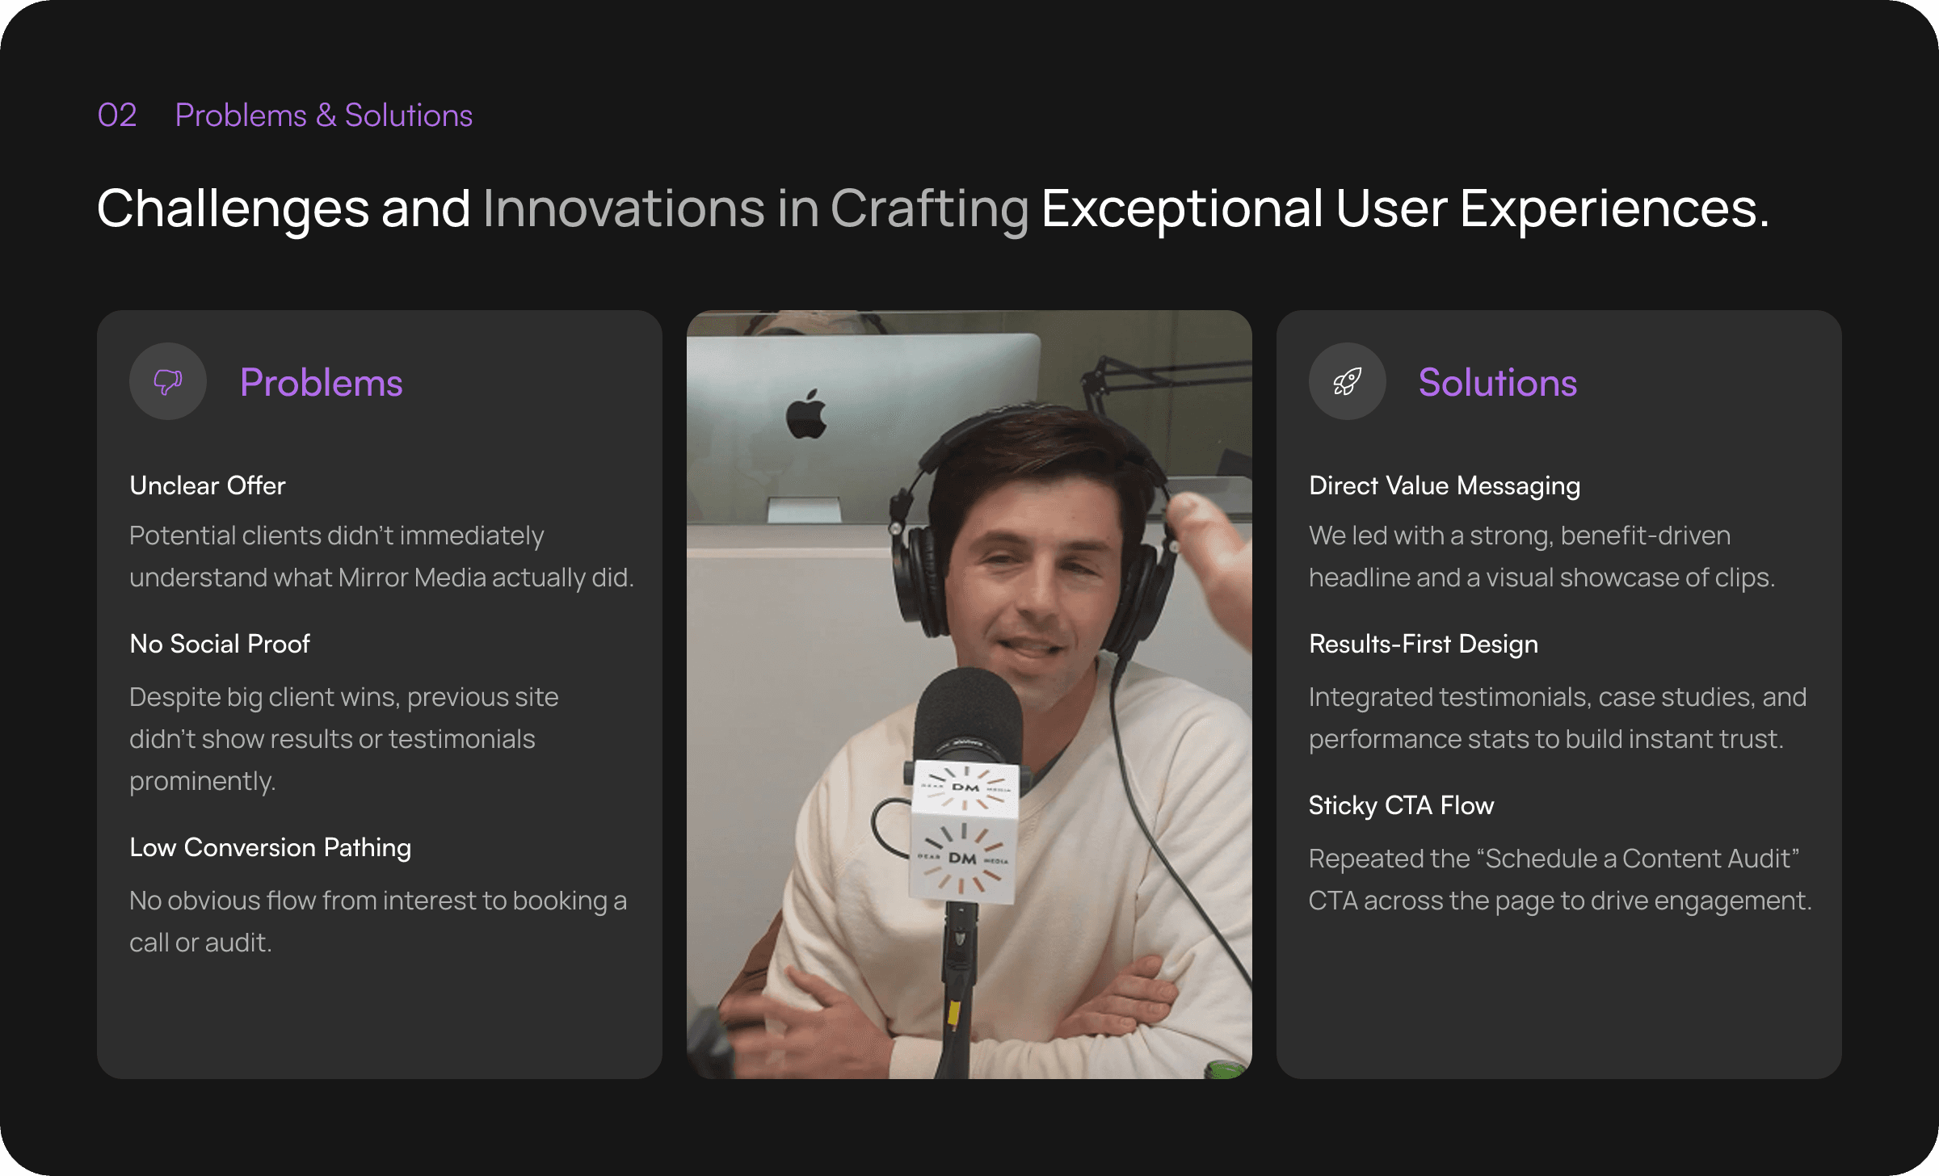Click the main Challenges and Innovations headline
1939x1176 pixels.
tap(932, 208)
